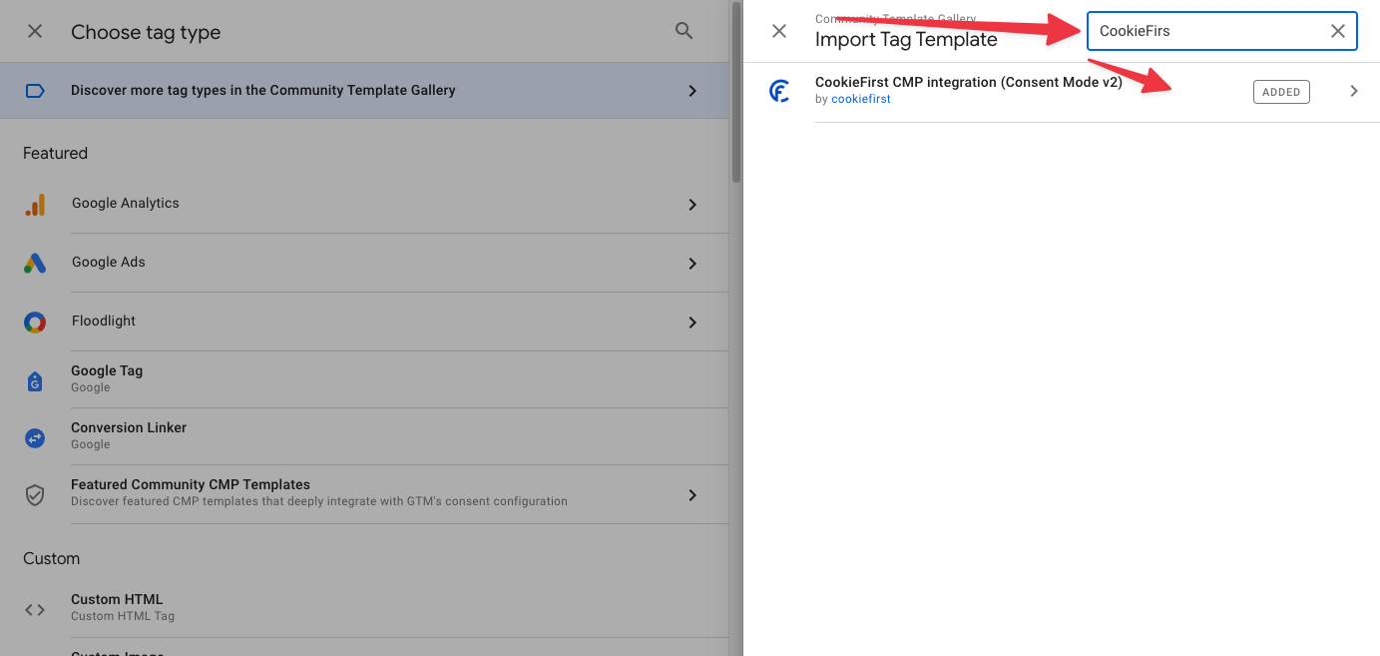This screenshot has height=656, width=1380.
Task: Click the Google Analytics logo icon
Action: coord(35,205)
